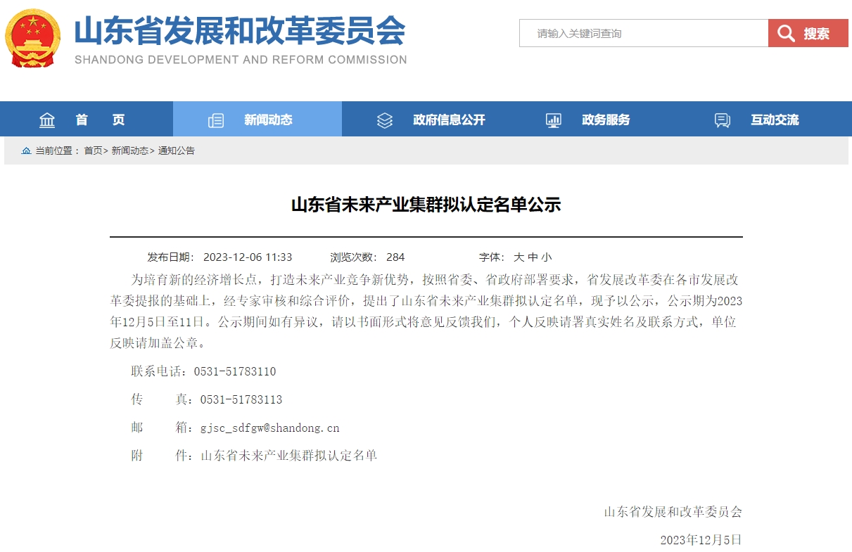Screen dimensions: 852x552
Task: Set font size to small 小
Action: pyautogui.click(x=547, y=257)
